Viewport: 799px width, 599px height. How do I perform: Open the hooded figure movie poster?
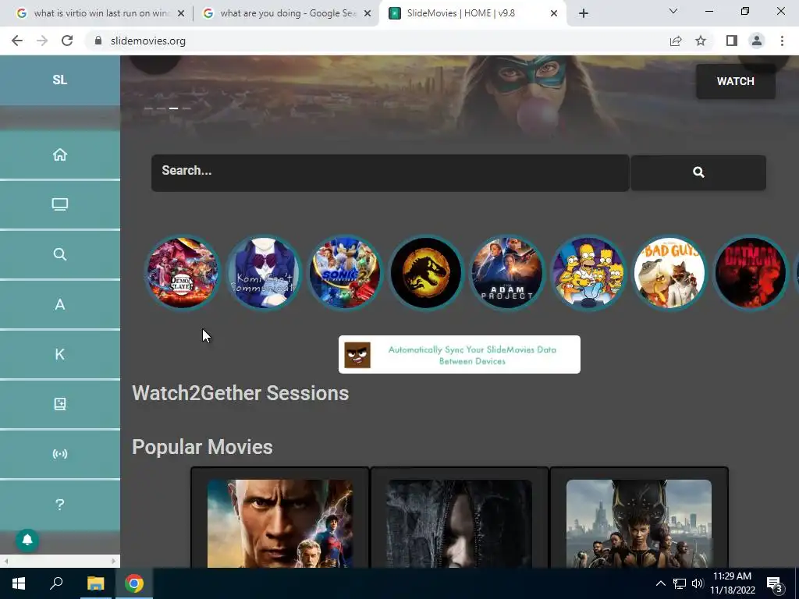pyautogui.click(x=459, y=523)
